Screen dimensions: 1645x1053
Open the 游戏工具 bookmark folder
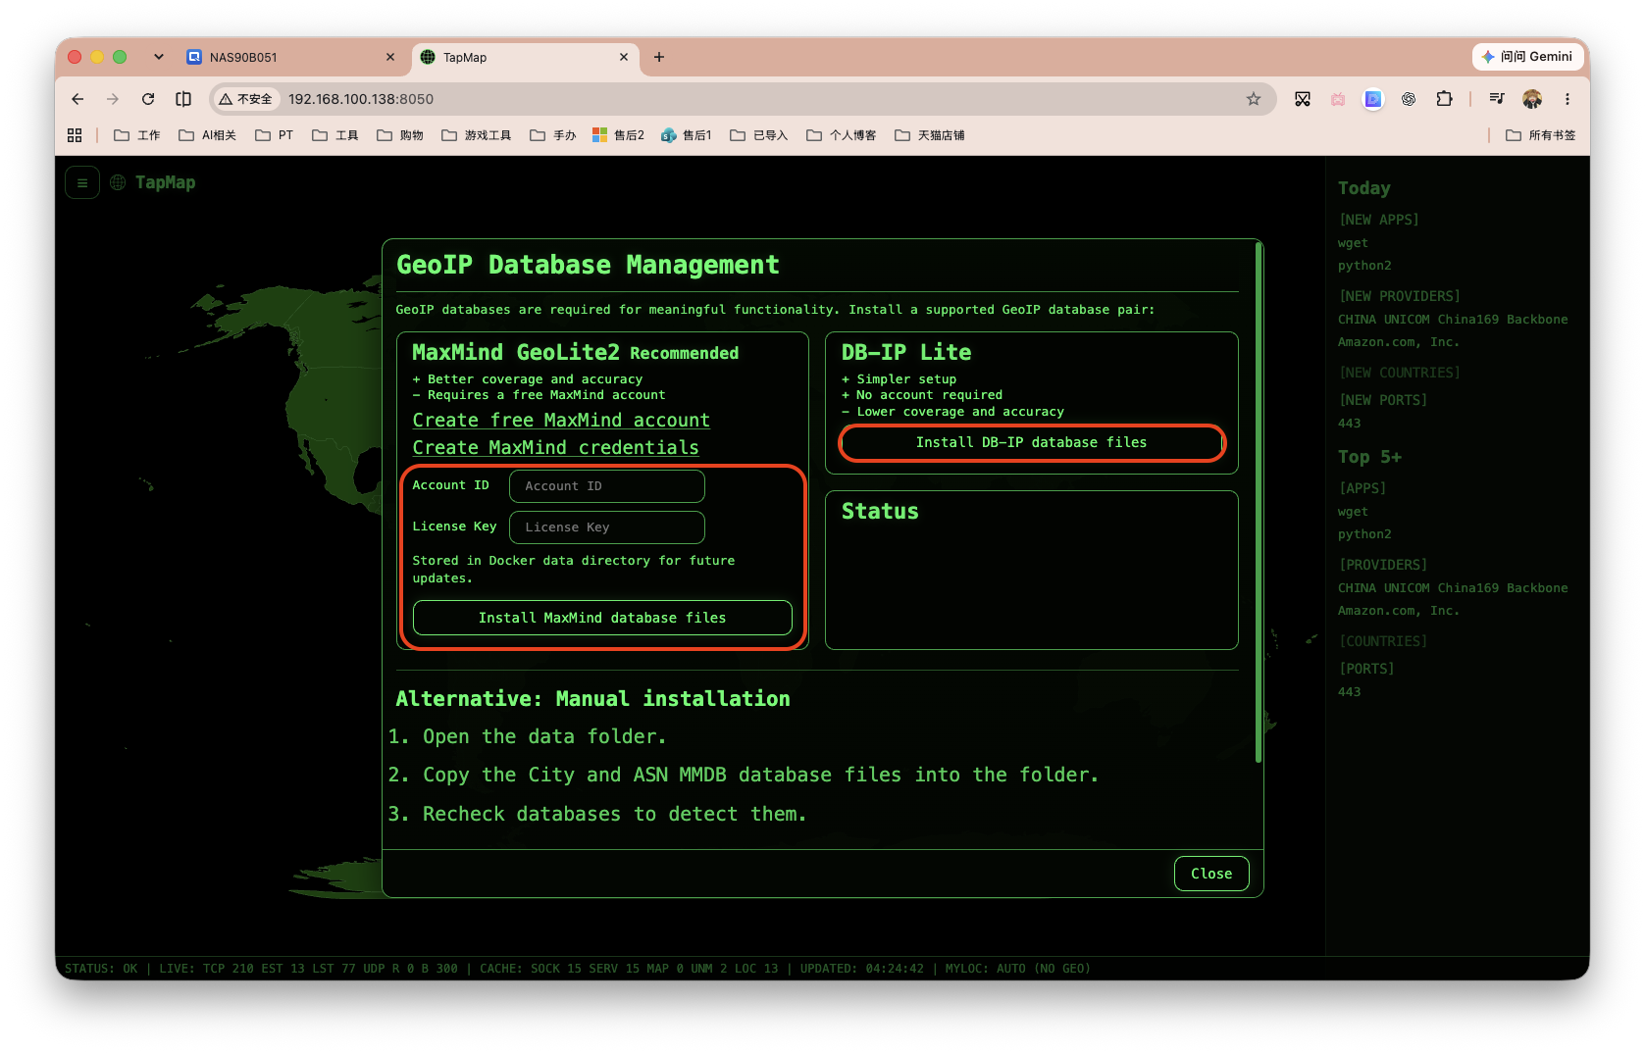[x=477, y=135]
